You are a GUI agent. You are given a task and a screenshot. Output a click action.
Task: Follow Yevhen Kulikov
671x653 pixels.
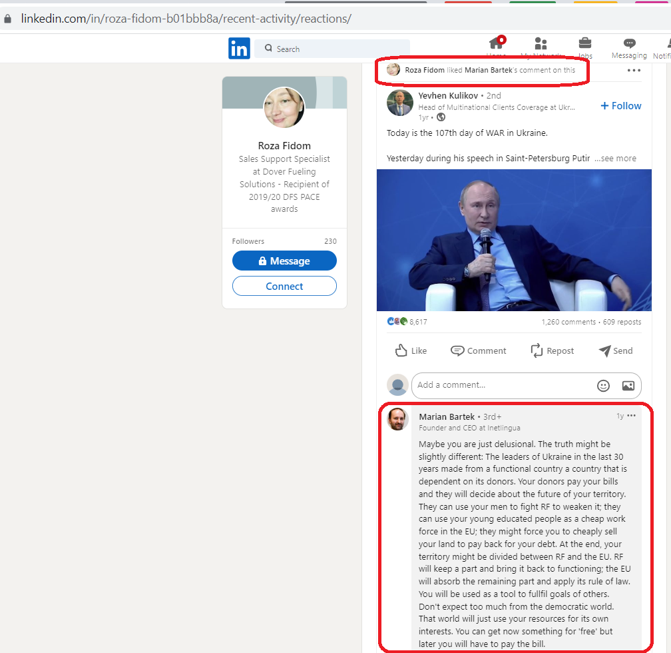coord(621,106)
